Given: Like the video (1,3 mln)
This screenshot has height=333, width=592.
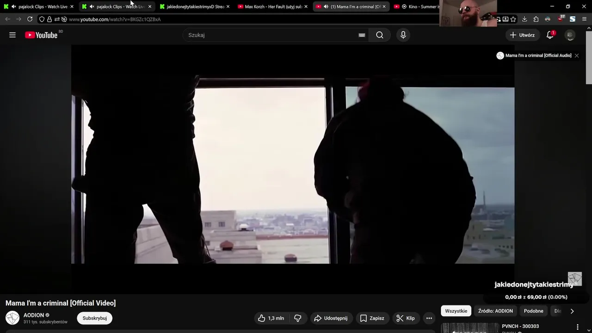Looking at the screenshot, I should 271,318.
